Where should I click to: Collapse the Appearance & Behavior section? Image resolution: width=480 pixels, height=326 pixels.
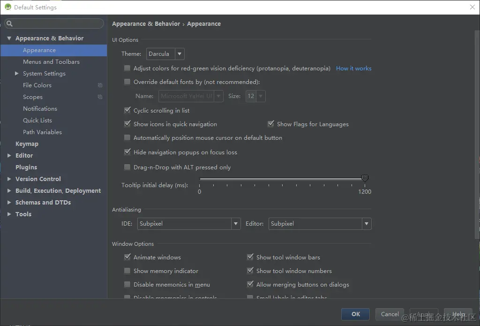tap(9, 38)
